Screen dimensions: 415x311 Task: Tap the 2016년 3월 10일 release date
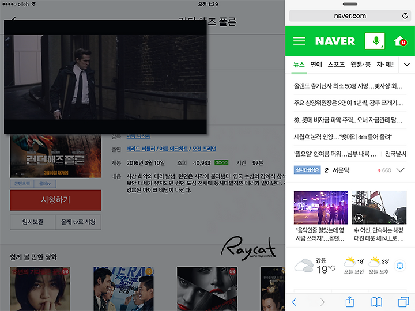point(146,163)
